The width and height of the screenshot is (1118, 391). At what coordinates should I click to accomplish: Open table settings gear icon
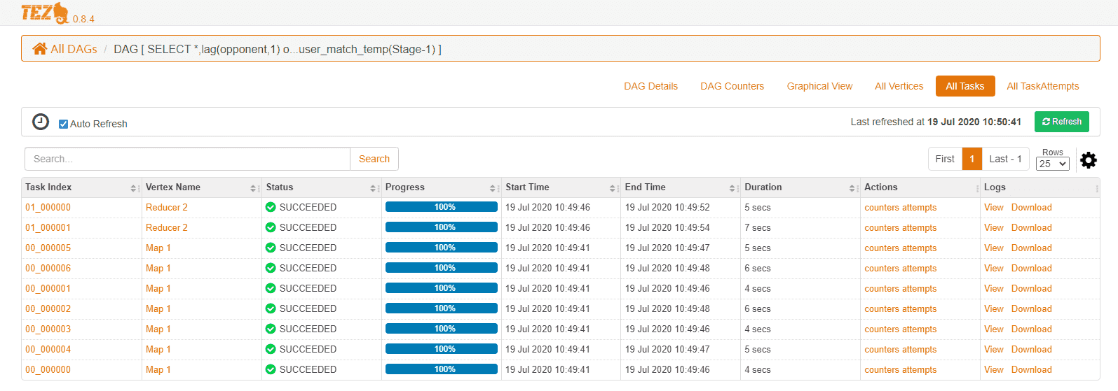pyautogui.click(x=1089, y=160)
